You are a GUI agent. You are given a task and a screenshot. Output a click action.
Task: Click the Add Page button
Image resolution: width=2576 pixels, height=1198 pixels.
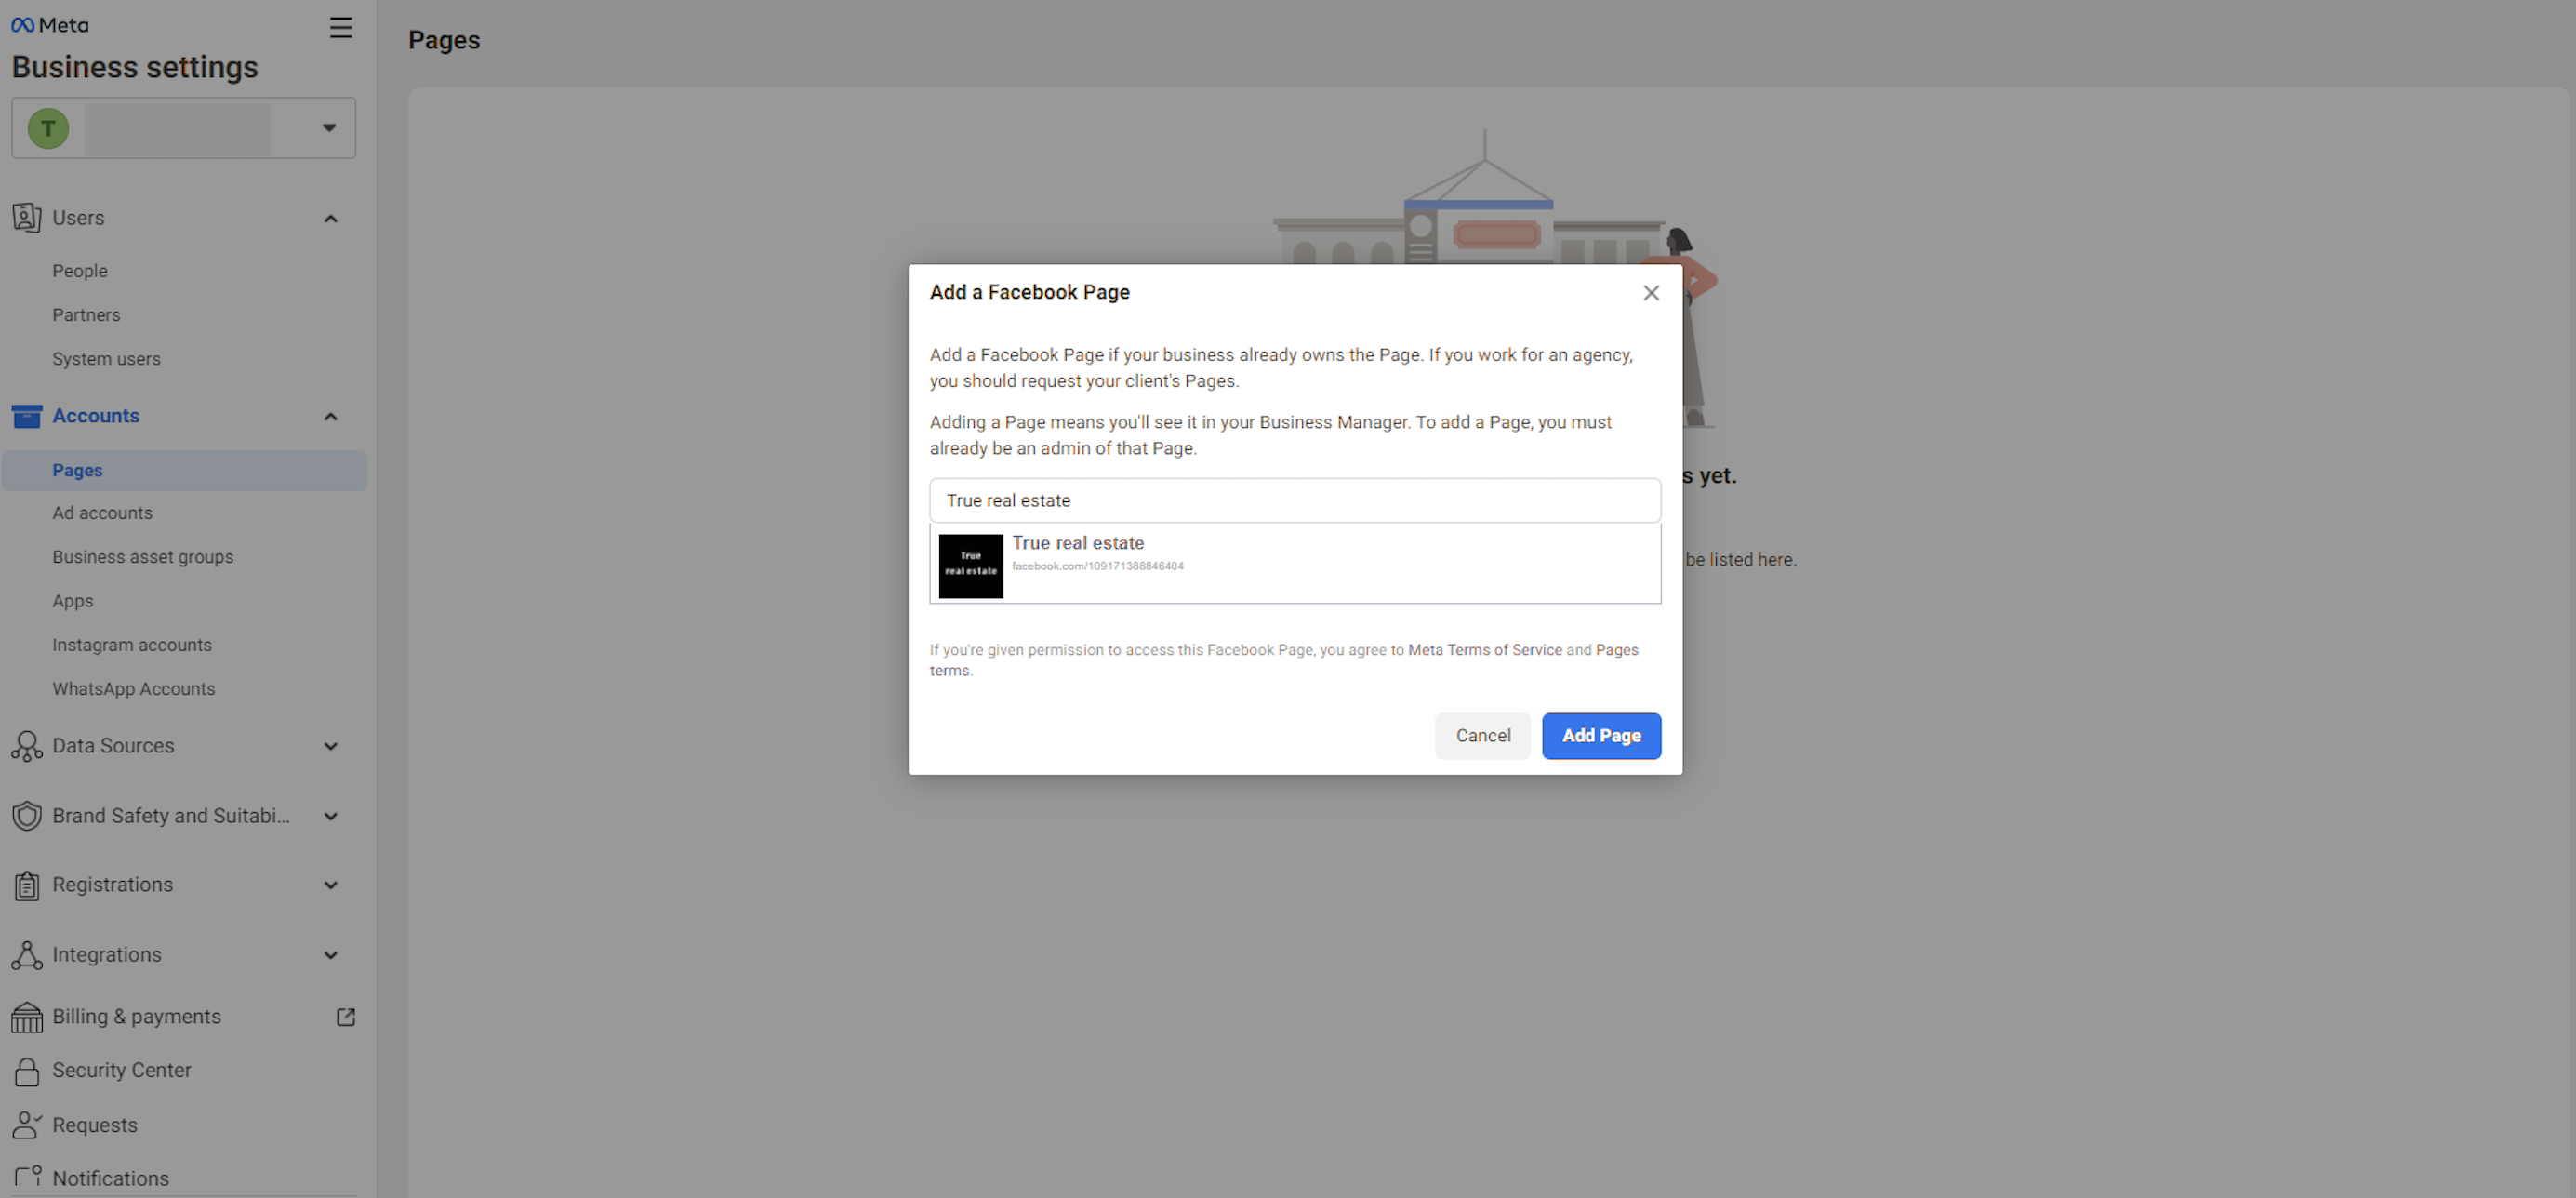pos(1601,736)
